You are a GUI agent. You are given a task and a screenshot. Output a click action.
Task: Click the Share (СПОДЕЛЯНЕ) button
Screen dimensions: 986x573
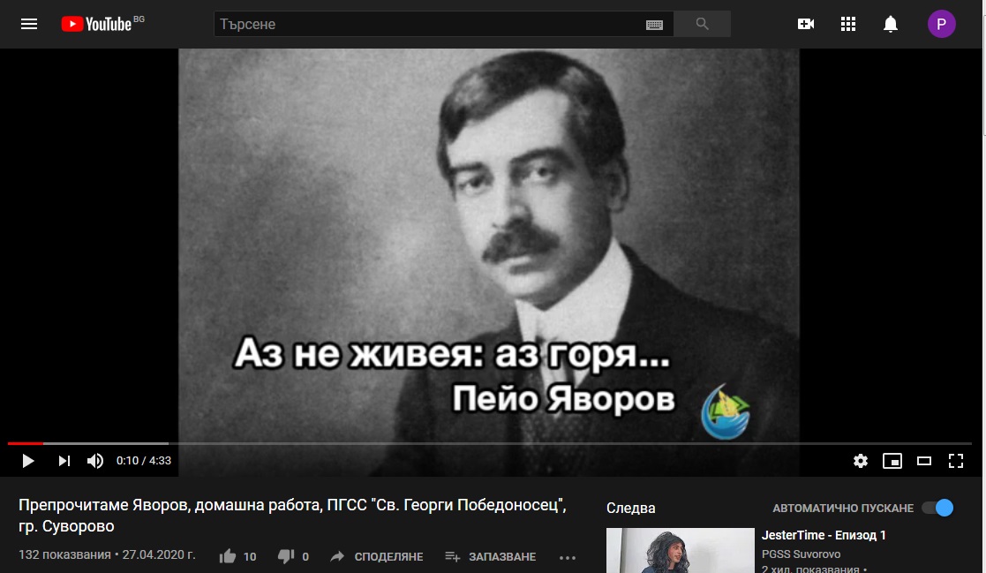377,556
